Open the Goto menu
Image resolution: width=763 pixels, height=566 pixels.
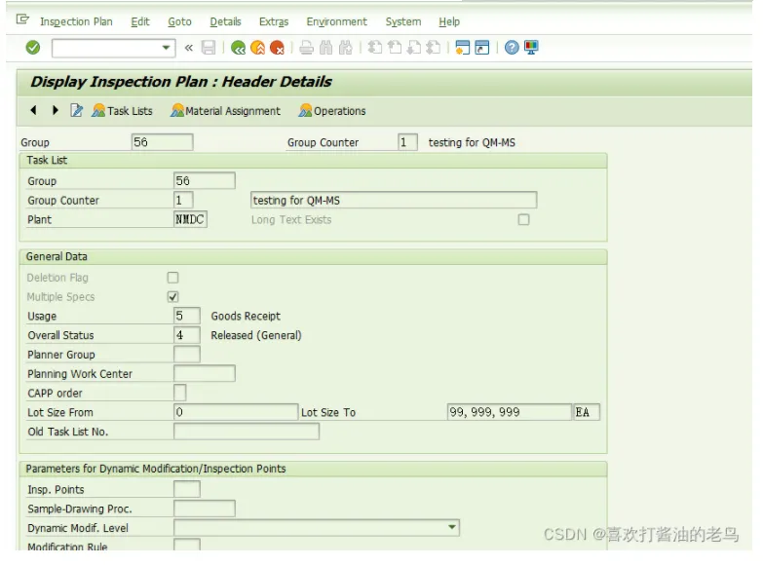179,21
